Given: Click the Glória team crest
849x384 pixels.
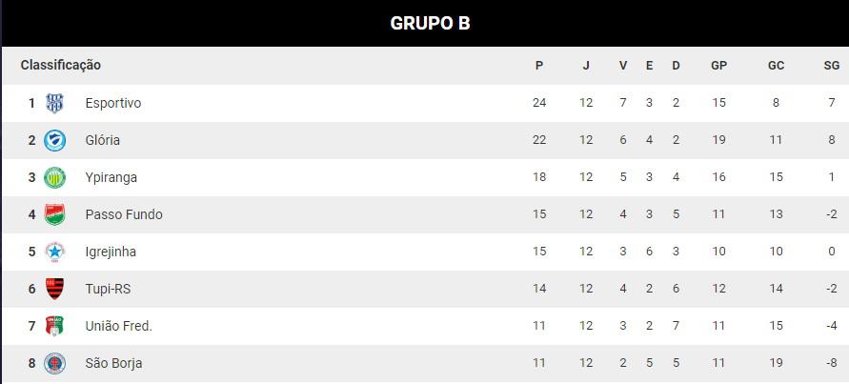Looking at the screenshot, I should coord(54,140).
